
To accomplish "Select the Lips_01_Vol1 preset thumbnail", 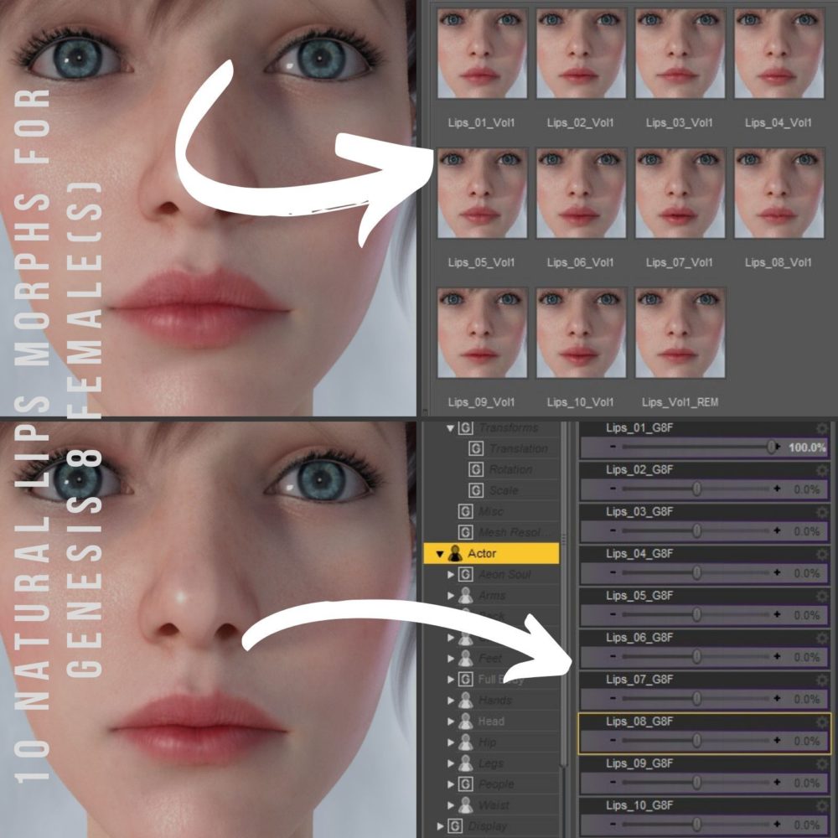I will 482,53.
